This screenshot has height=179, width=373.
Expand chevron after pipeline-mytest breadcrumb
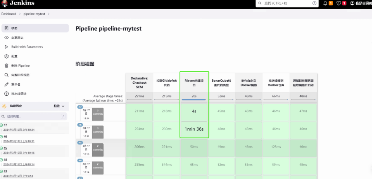(x=49, y=14)
